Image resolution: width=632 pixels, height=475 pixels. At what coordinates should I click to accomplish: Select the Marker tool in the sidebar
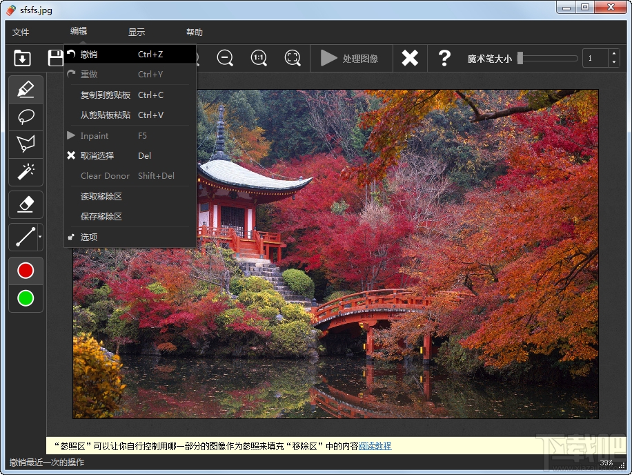(25, 88)
